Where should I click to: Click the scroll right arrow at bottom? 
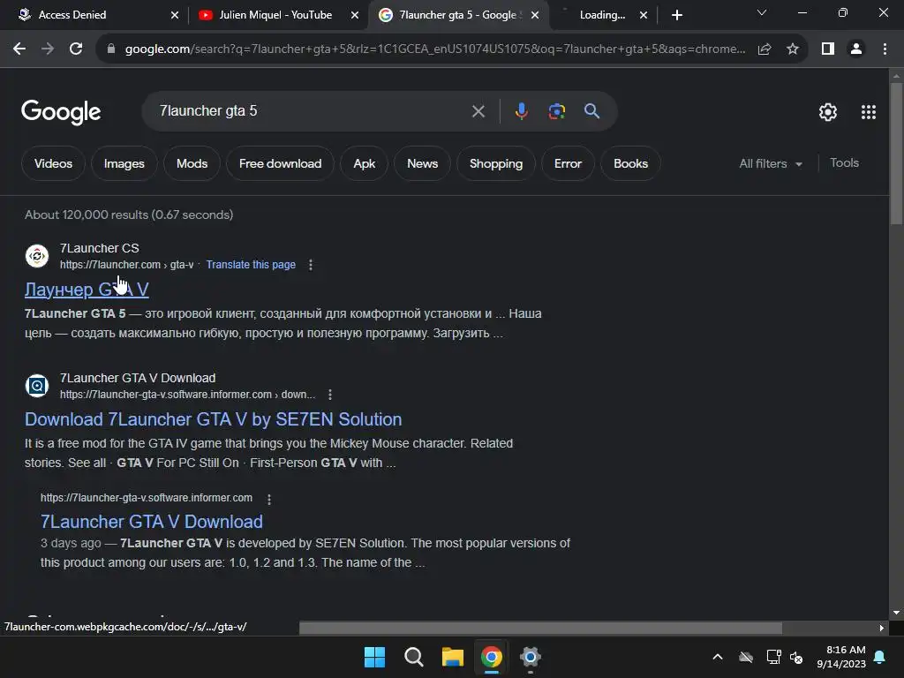point(881,628)
